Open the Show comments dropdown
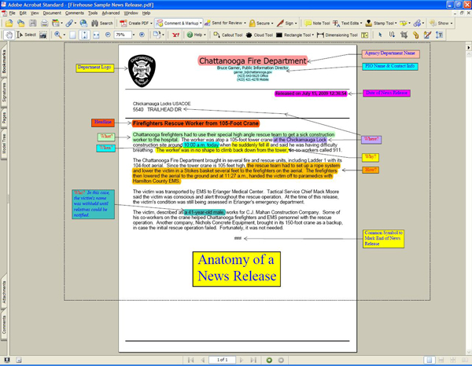 pos(452,23)
